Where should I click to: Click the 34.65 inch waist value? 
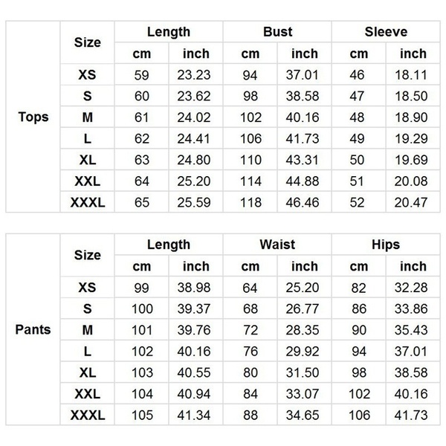(304, 416)
